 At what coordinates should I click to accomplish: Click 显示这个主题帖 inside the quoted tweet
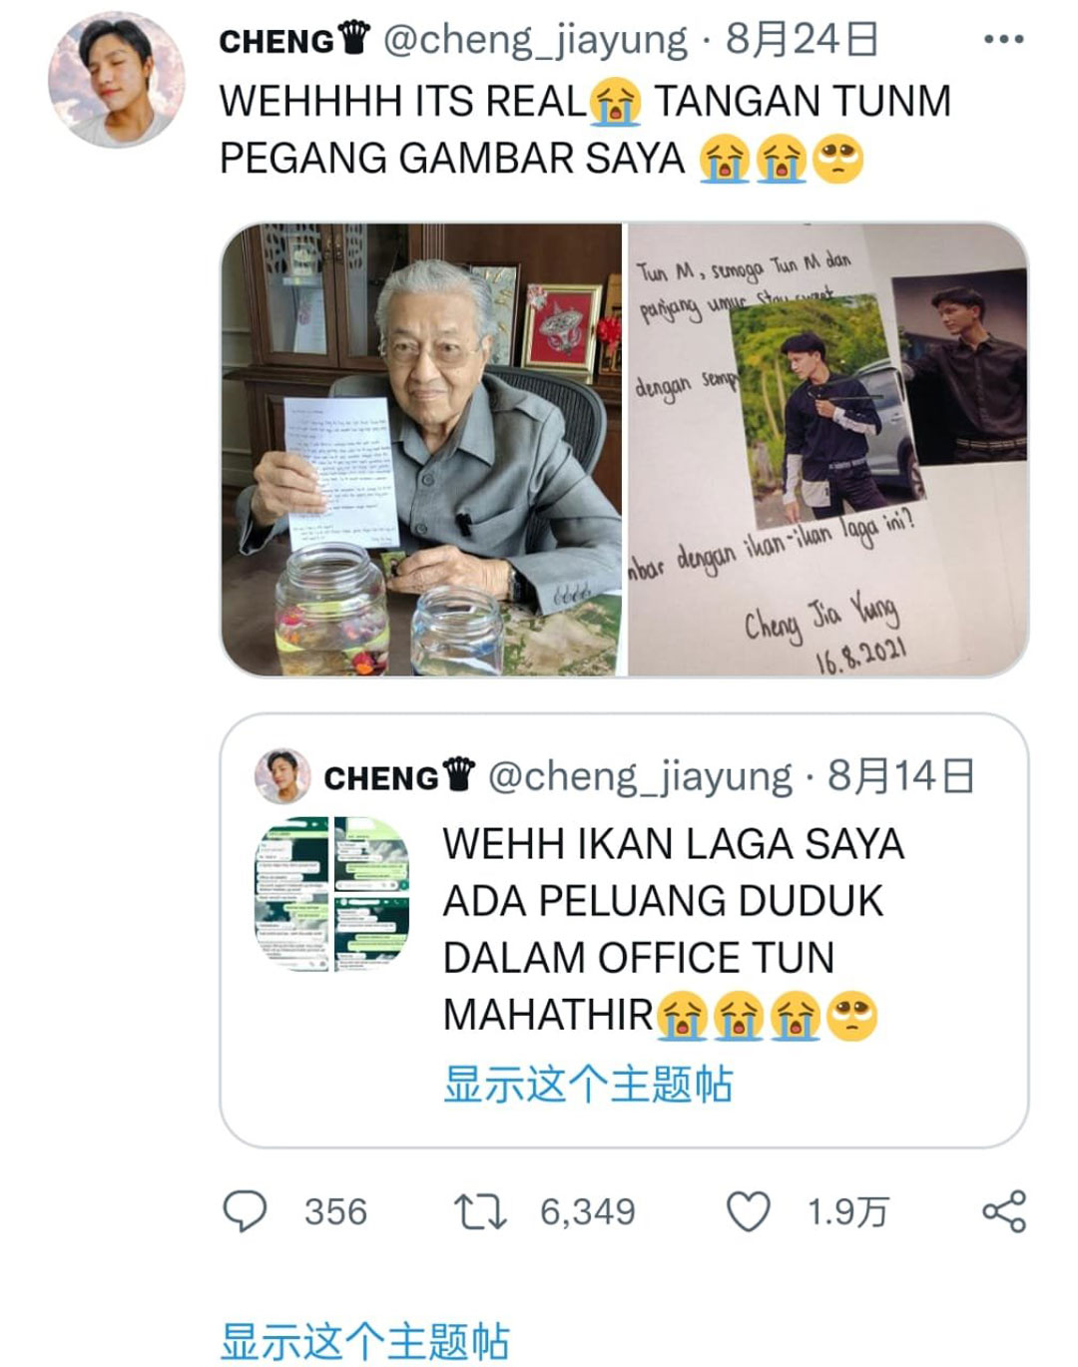coord(588,1084)
